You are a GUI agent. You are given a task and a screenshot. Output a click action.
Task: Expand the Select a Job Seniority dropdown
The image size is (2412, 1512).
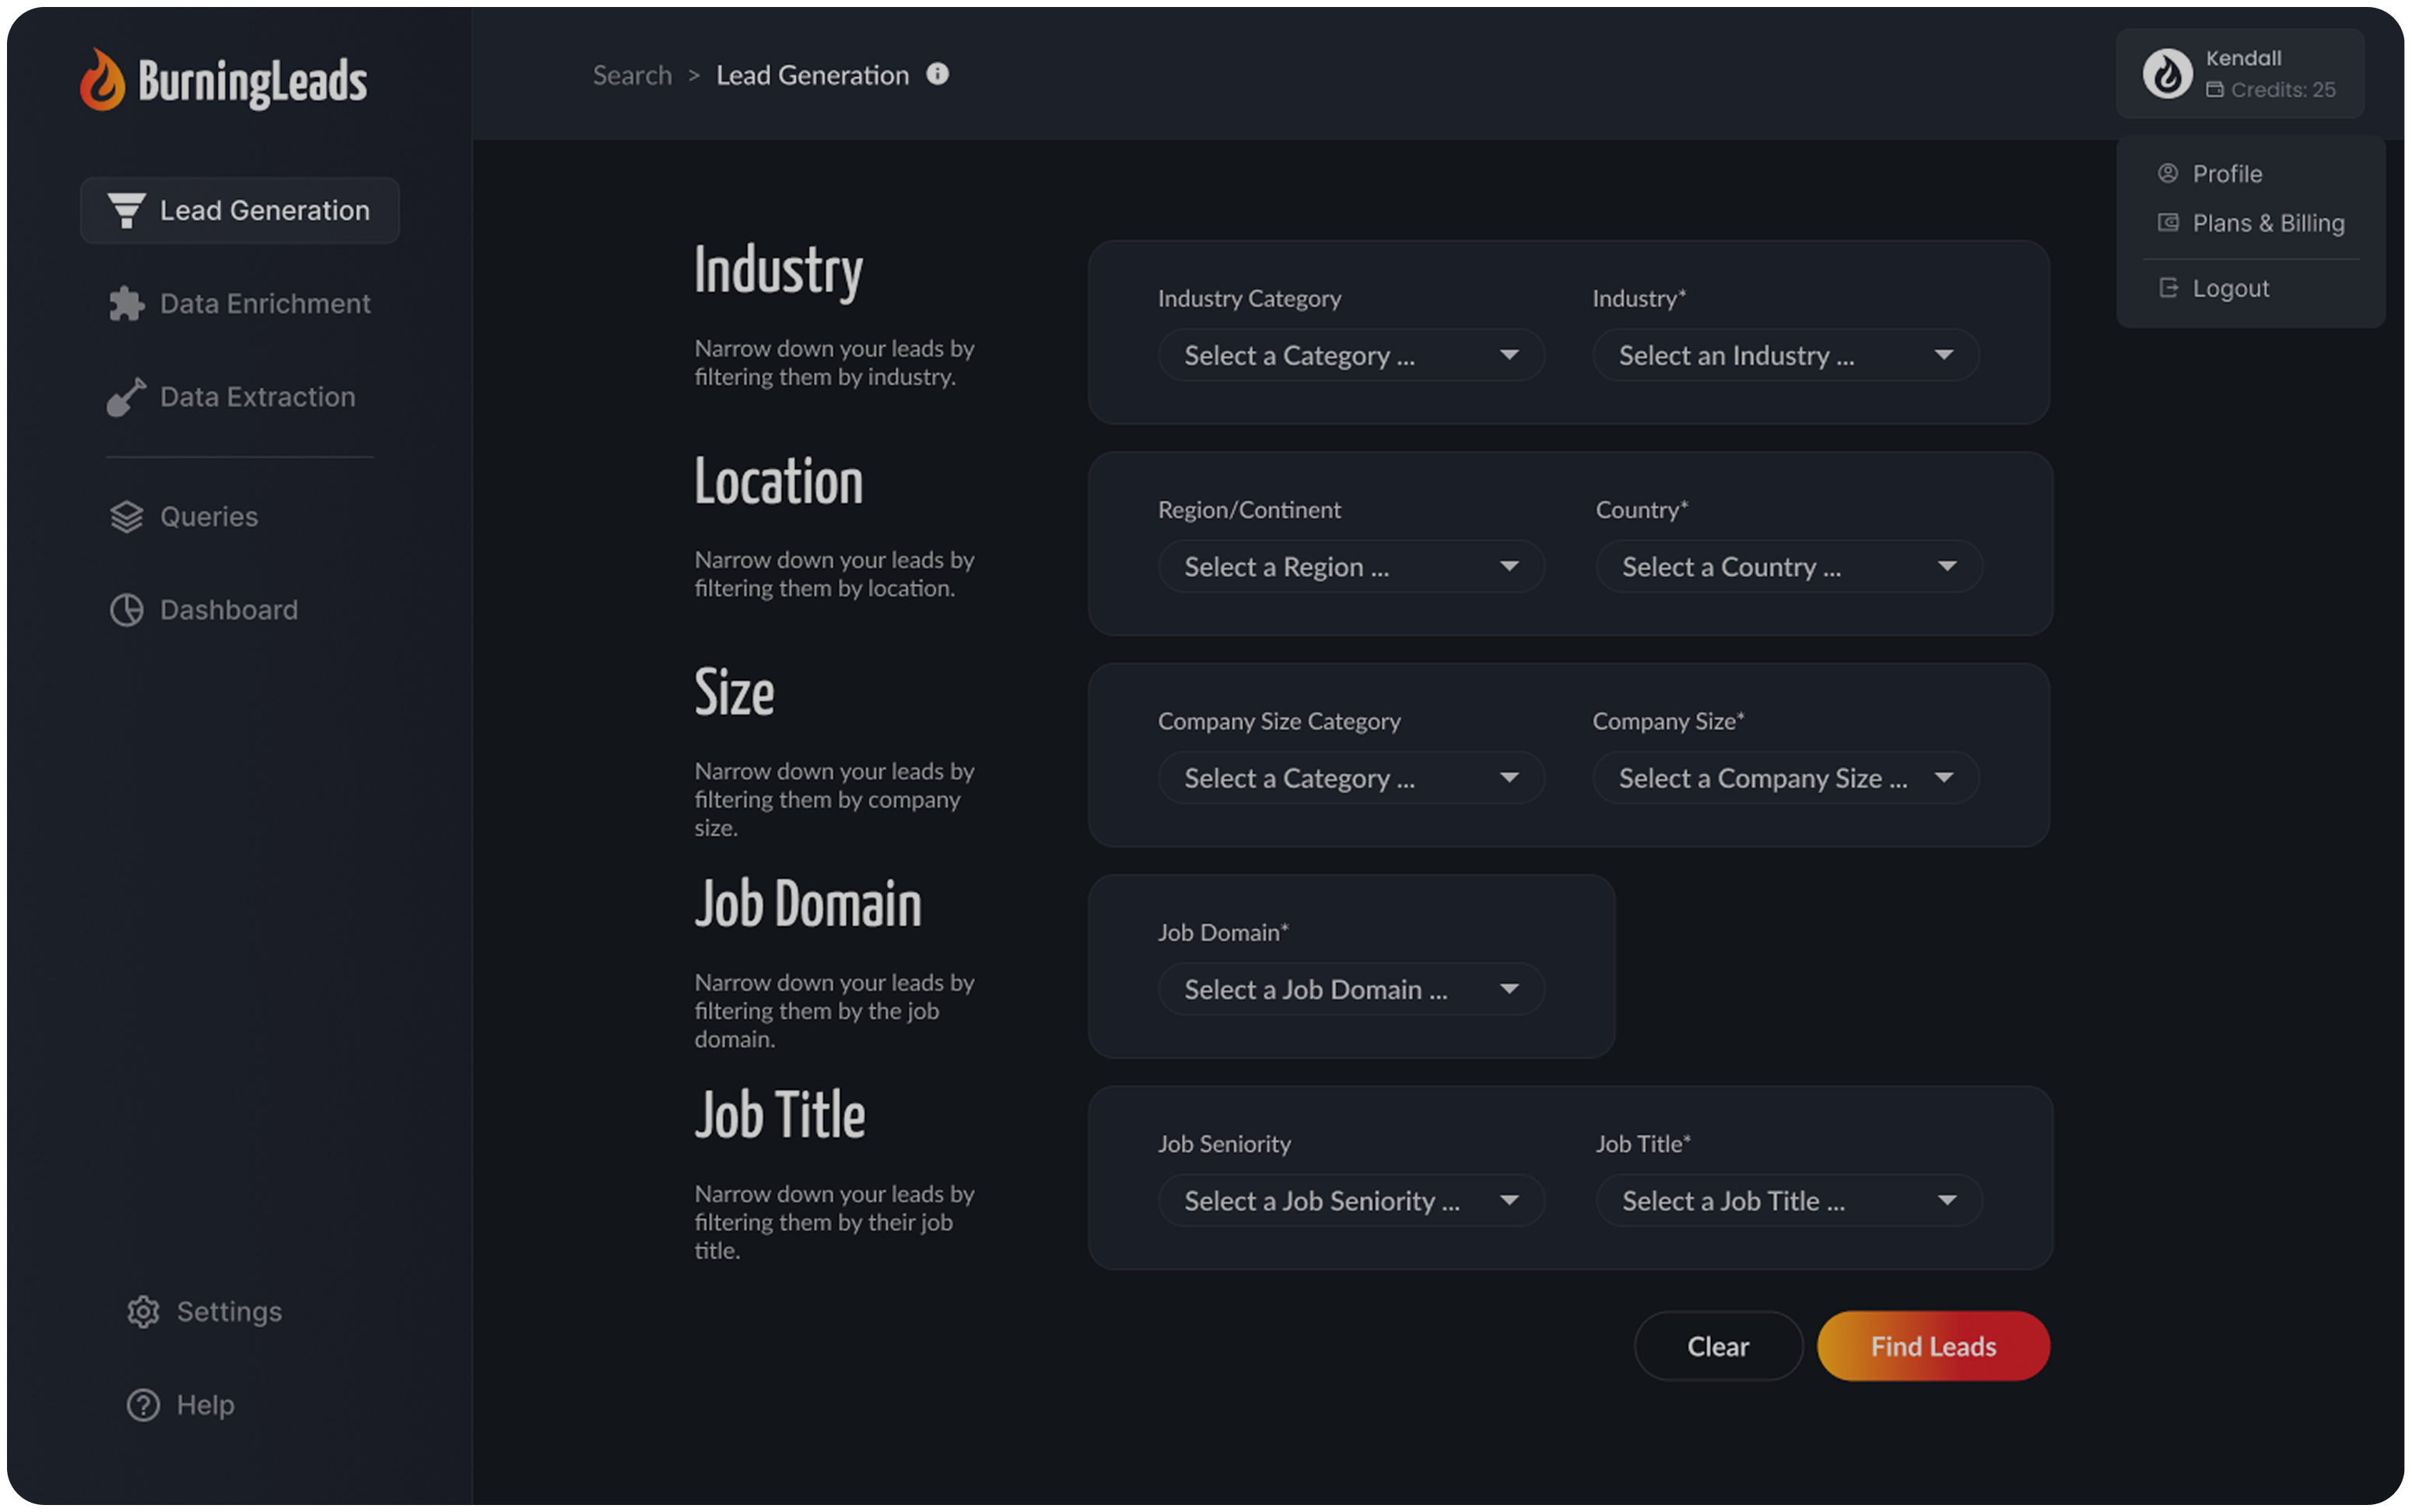coord(1351,1200)
